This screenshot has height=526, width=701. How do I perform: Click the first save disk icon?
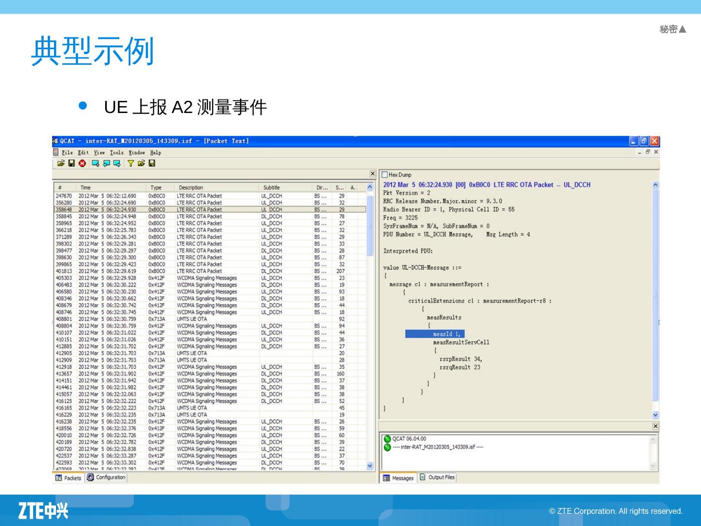72,164
